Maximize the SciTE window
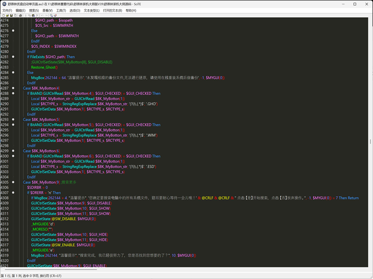The image size is (373, 279). (355, 4)
